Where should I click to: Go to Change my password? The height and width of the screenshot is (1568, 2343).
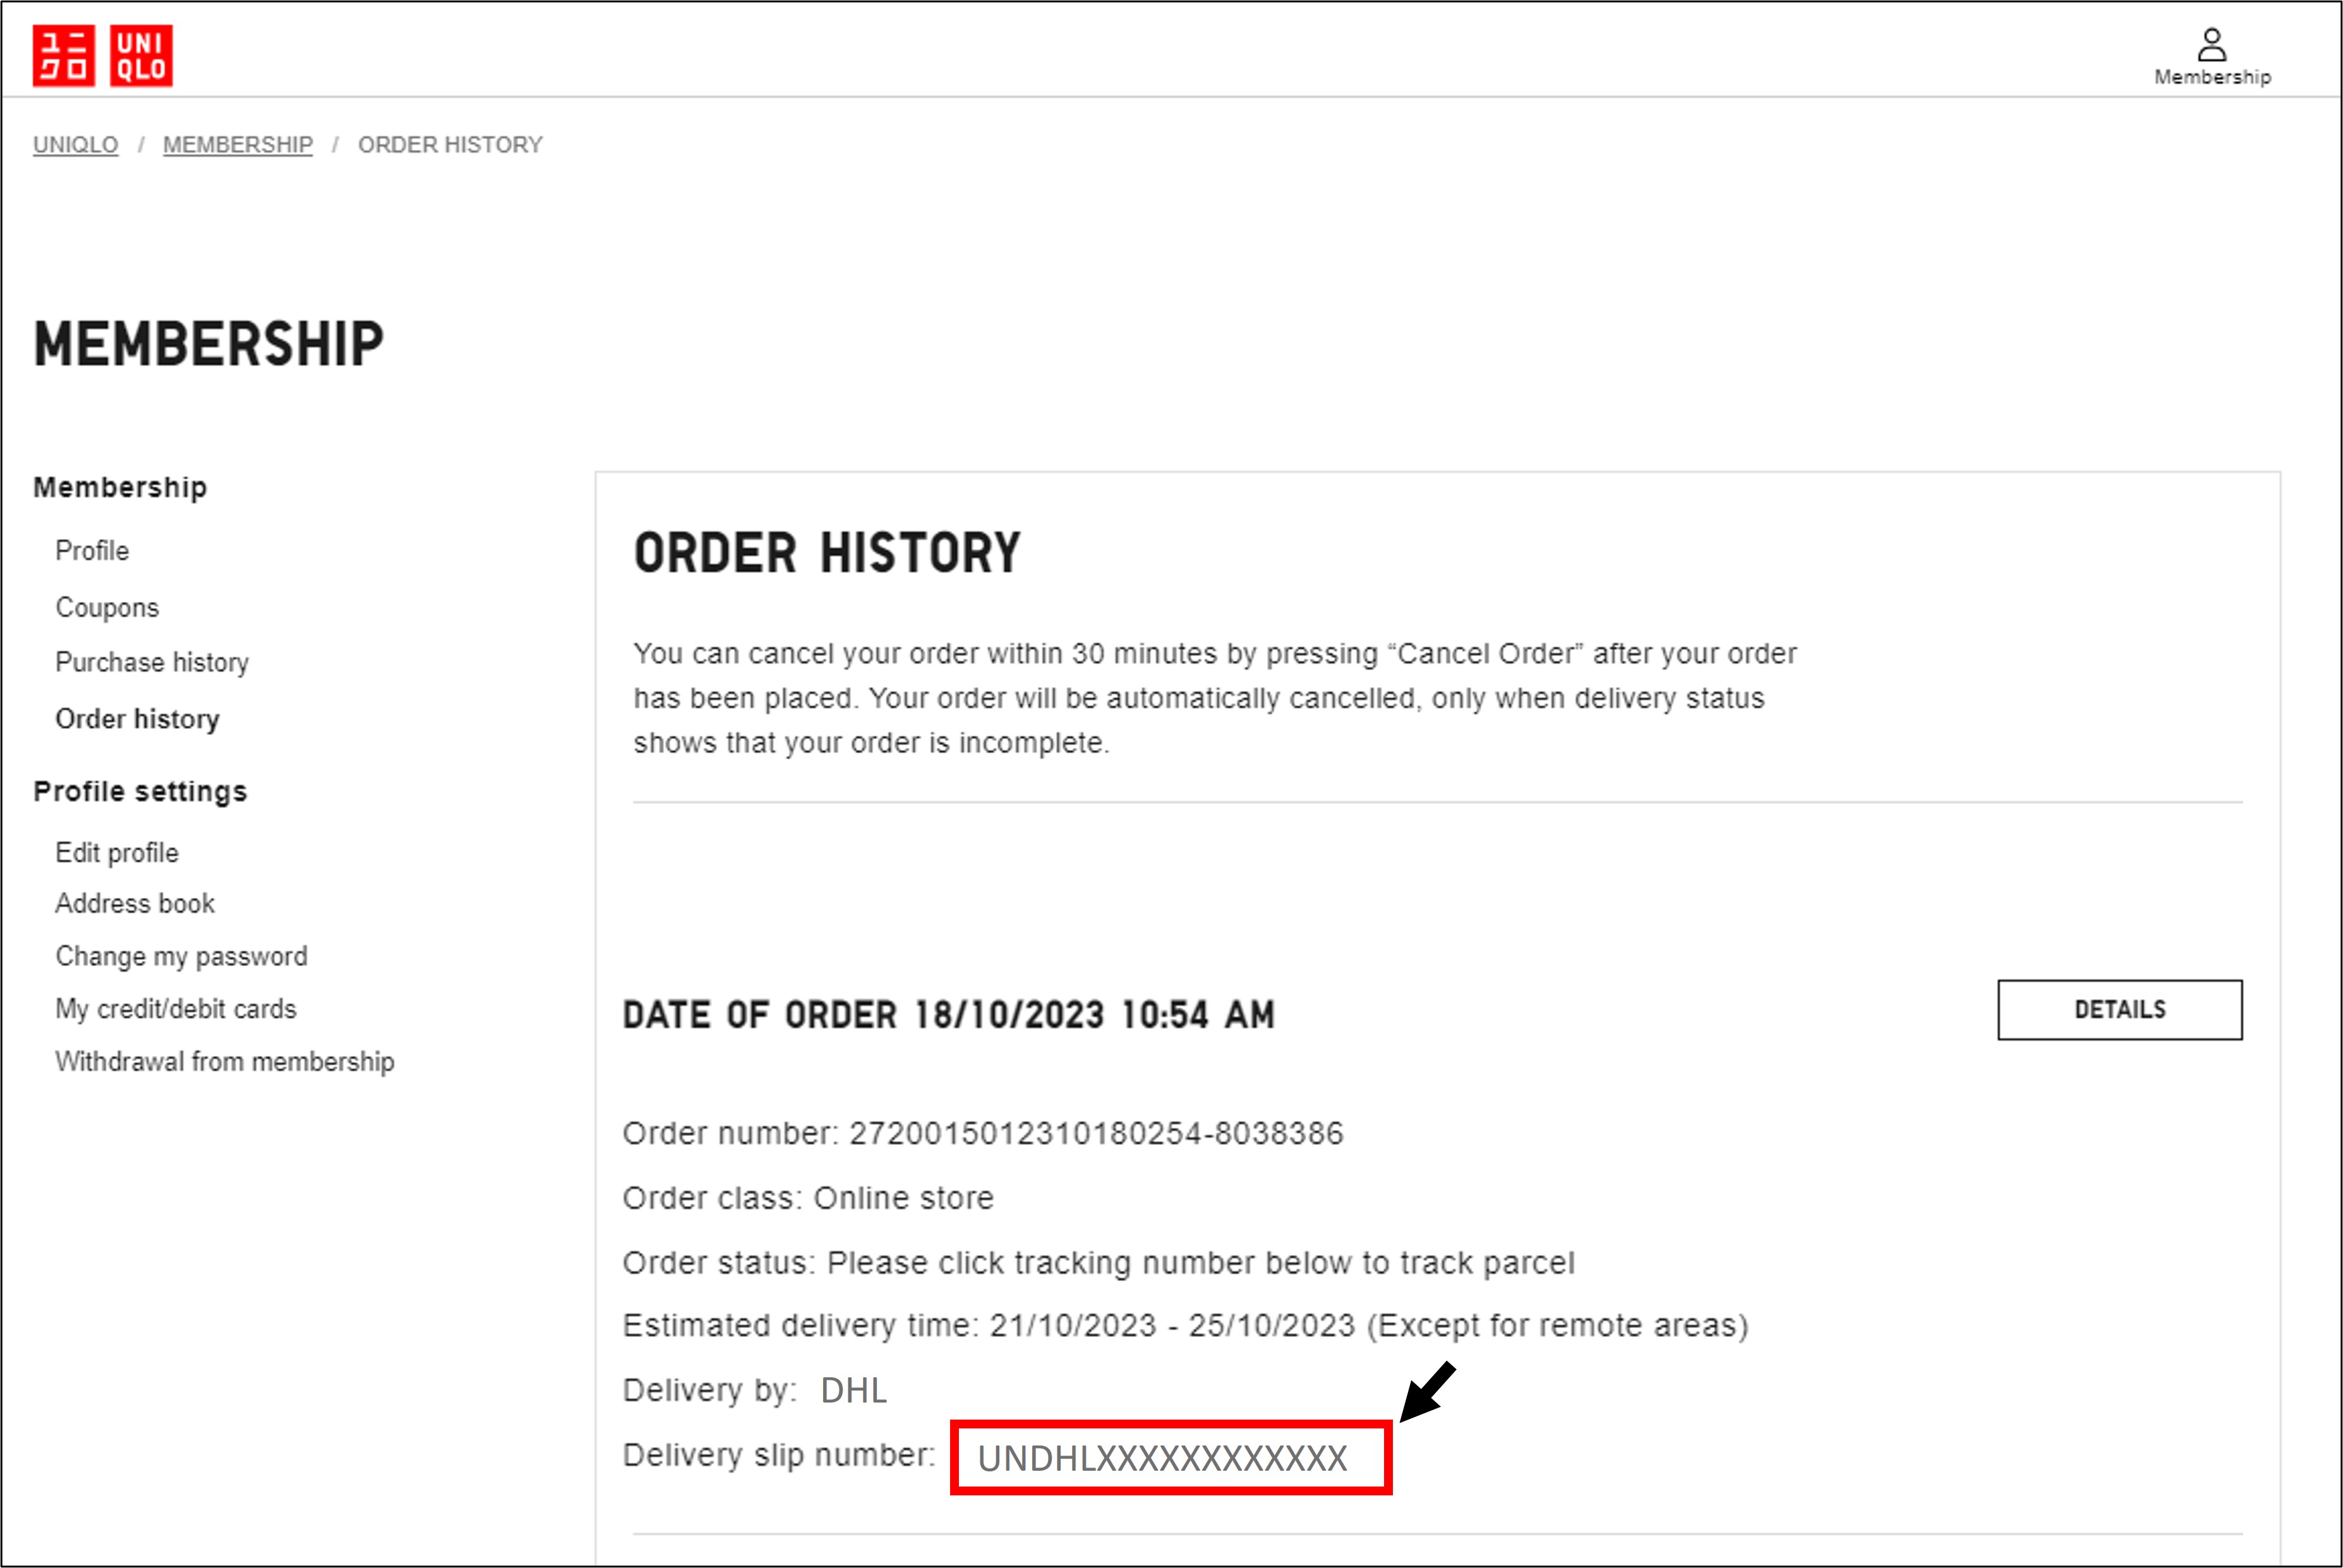click(x=181, y=957)
